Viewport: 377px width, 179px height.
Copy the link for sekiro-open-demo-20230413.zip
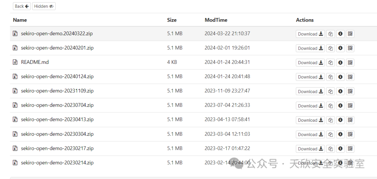(x=331, y=120)
